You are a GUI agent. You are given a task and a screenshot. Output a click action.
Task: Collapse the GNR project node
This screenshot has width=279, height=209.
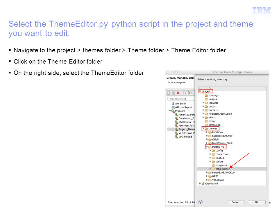point(200,92)
